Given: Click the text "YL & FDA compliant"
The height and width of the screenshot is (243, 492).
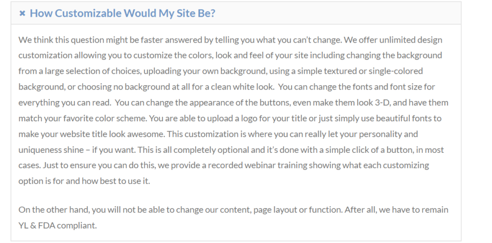Looking at the screenshot, I should [58, 225].
